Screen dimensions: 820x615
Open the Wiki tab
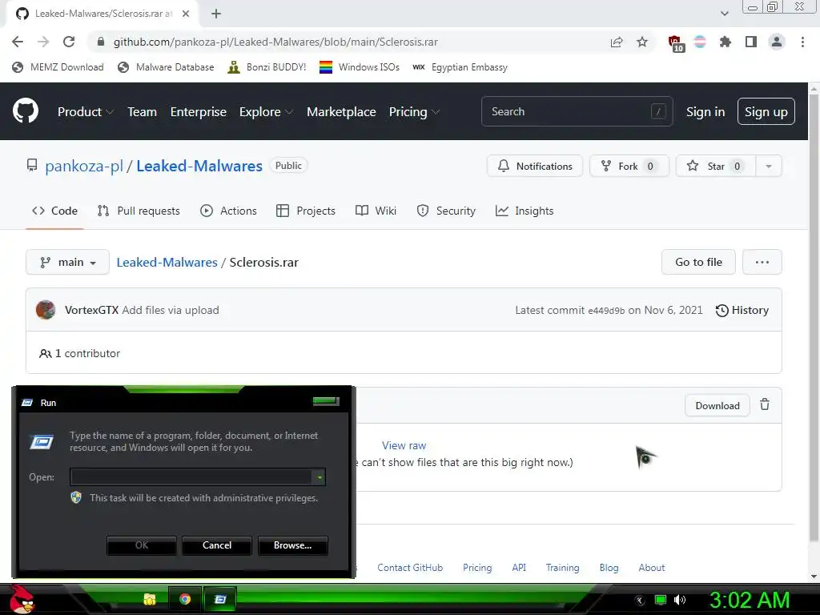376,211
